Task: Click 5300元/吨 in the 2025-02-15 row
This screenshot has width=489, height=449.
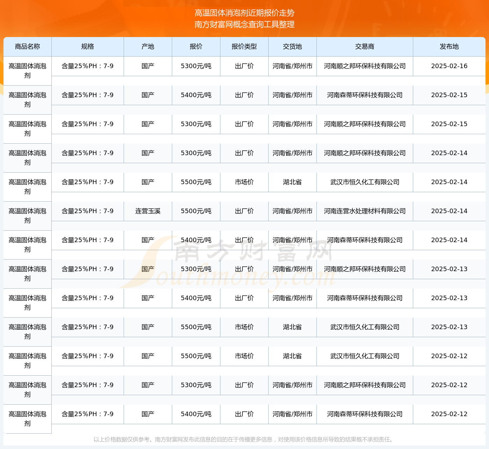Action: pos(196,124)
